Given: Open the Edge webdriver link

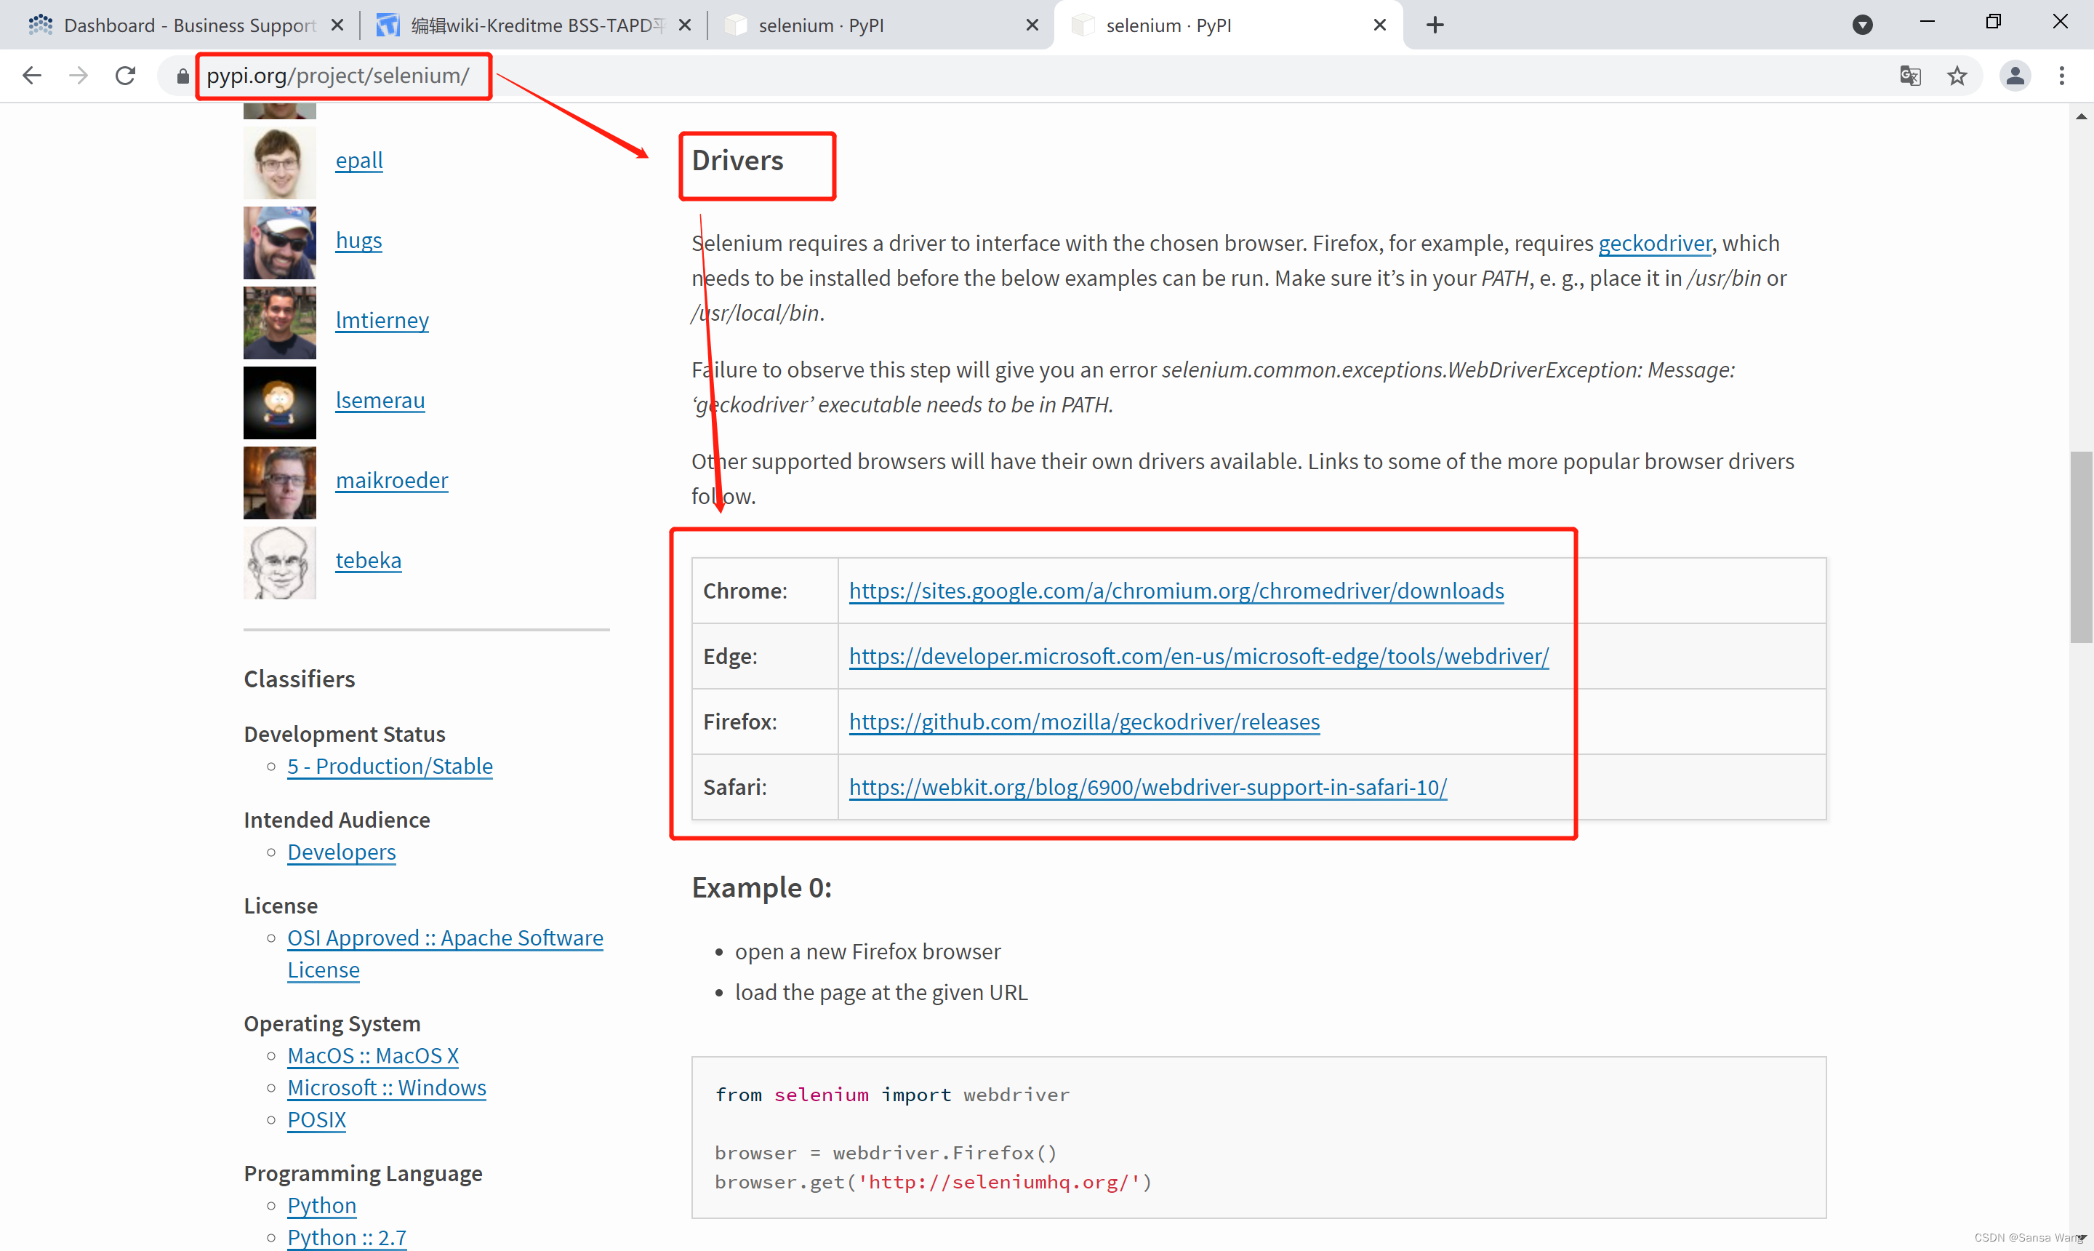Looking at the screenshot, I should (1199, 657).
